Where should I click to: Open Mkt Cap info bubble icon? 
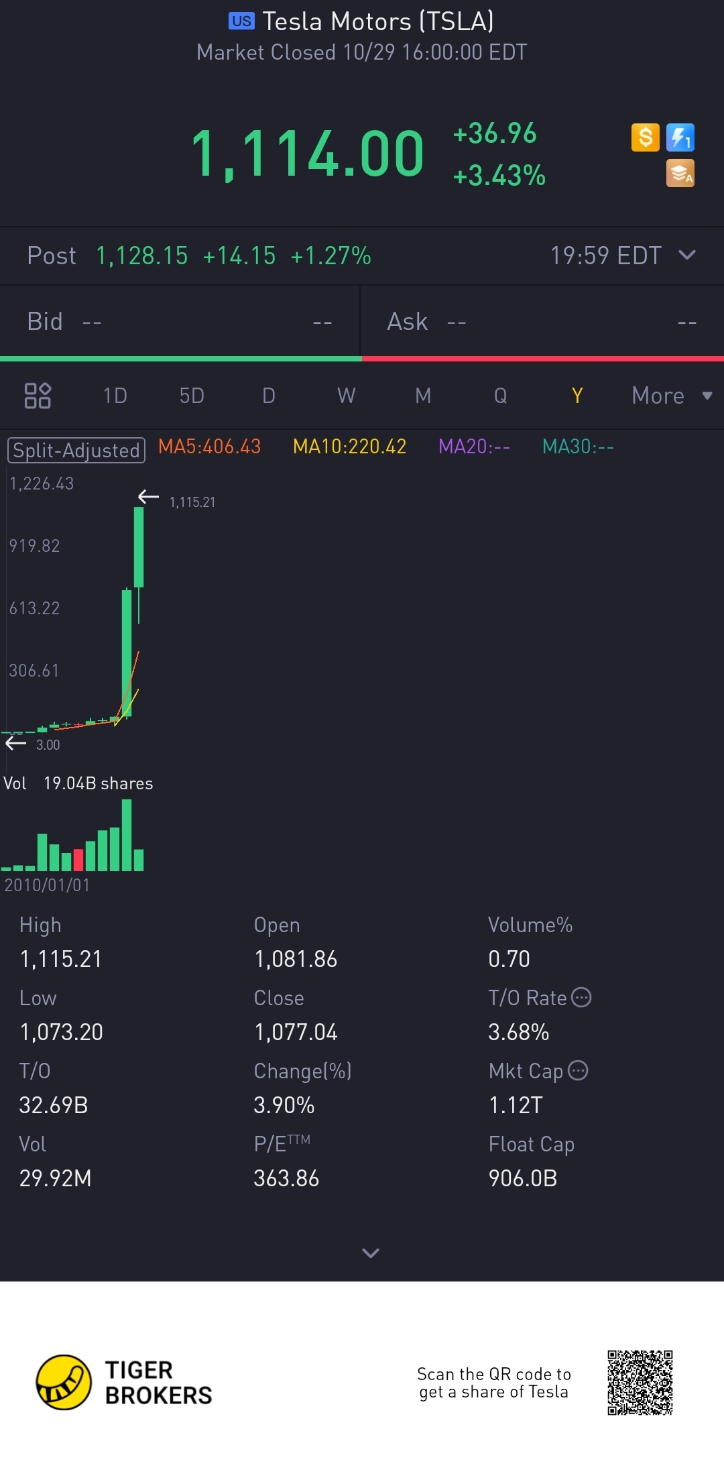click(578, 1070)
